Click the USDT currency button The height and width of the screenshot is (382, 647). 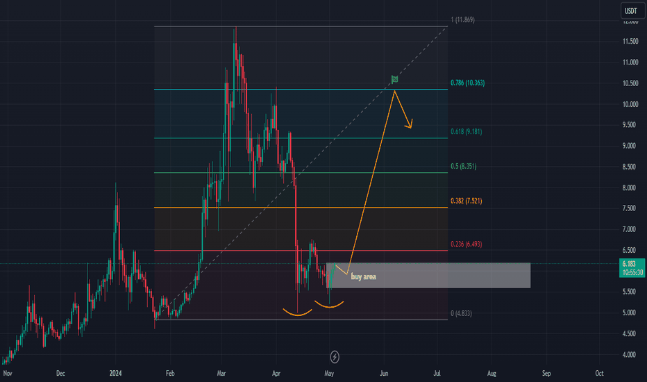(631, 10)
